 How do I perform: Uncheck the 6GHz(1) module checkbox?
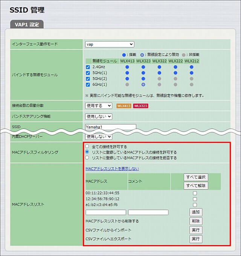(x=88, y=85)
